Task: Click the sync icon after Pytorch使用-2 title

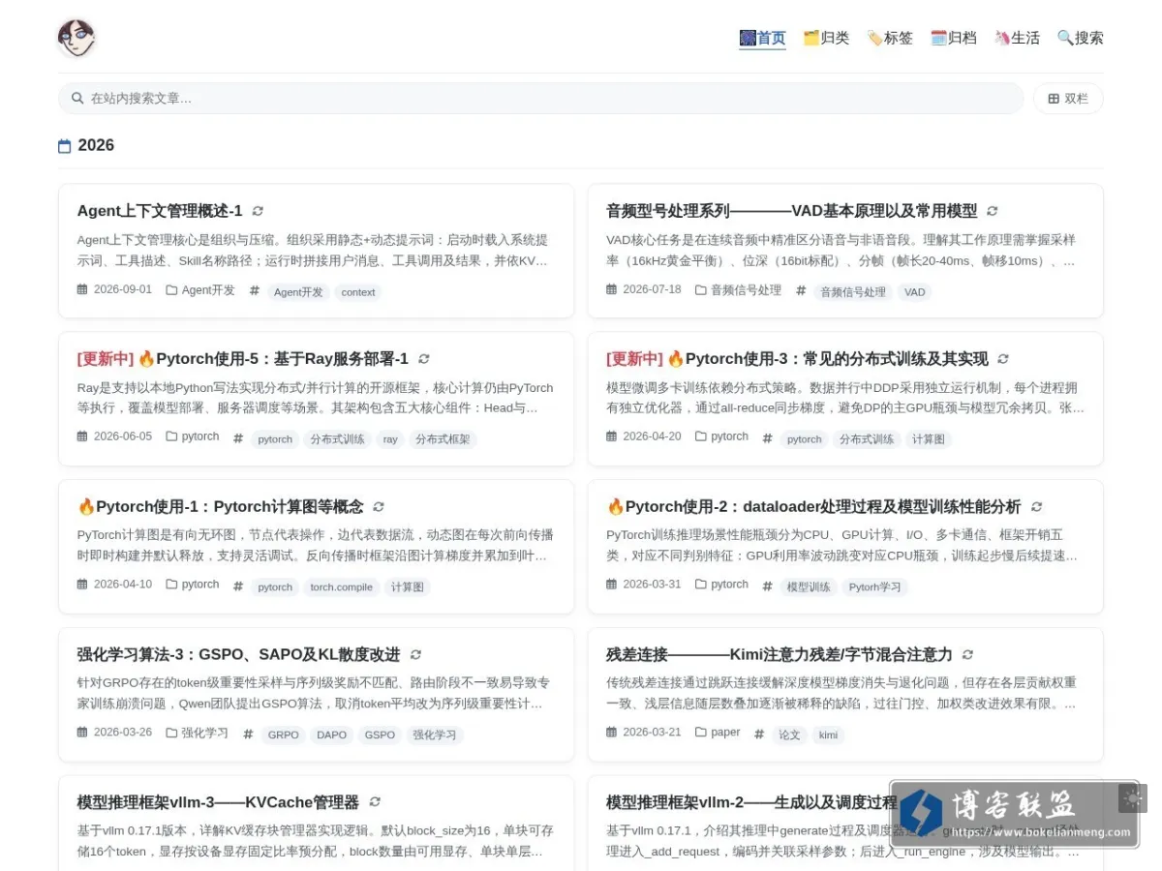Action: [x=1036, y=507]
